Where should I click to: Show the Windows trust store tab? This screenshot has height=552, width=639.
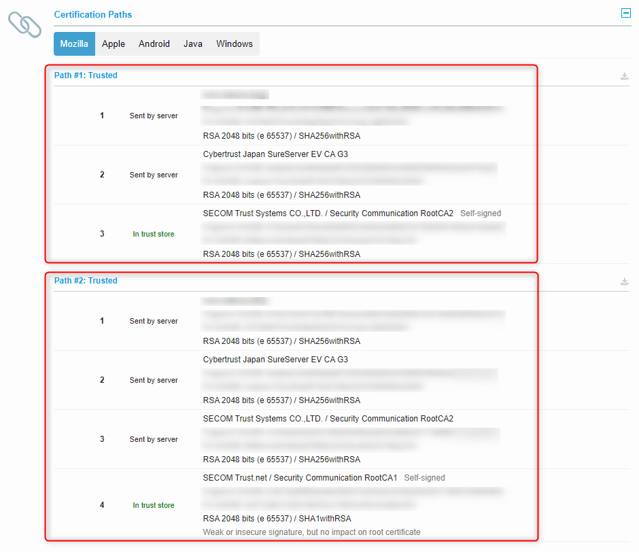coord(235,44)
